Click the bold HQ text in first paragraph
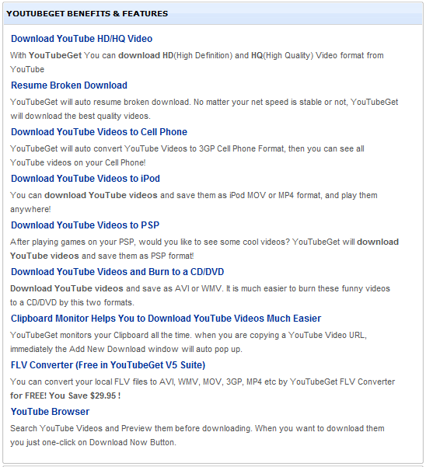Viewport: 426px width, 467px height. 257,55
